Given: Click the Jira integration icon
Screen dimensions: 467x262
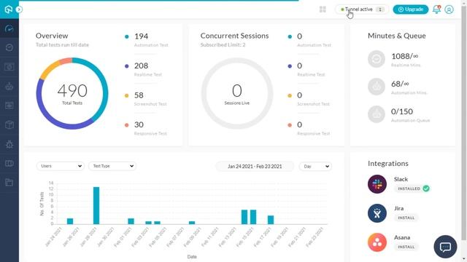Looking at the screenshot, I should 377,213.
